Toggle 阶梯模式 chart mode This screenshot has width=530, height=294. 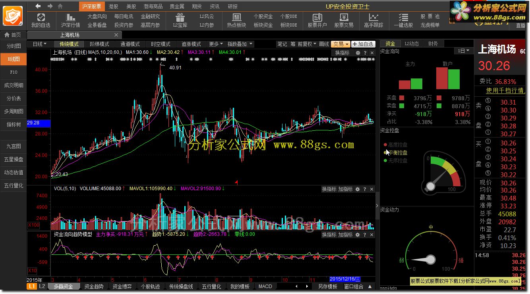tap(100, 44)
